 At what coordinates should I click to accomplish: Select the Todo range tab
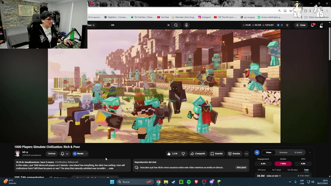coord(306,170)
